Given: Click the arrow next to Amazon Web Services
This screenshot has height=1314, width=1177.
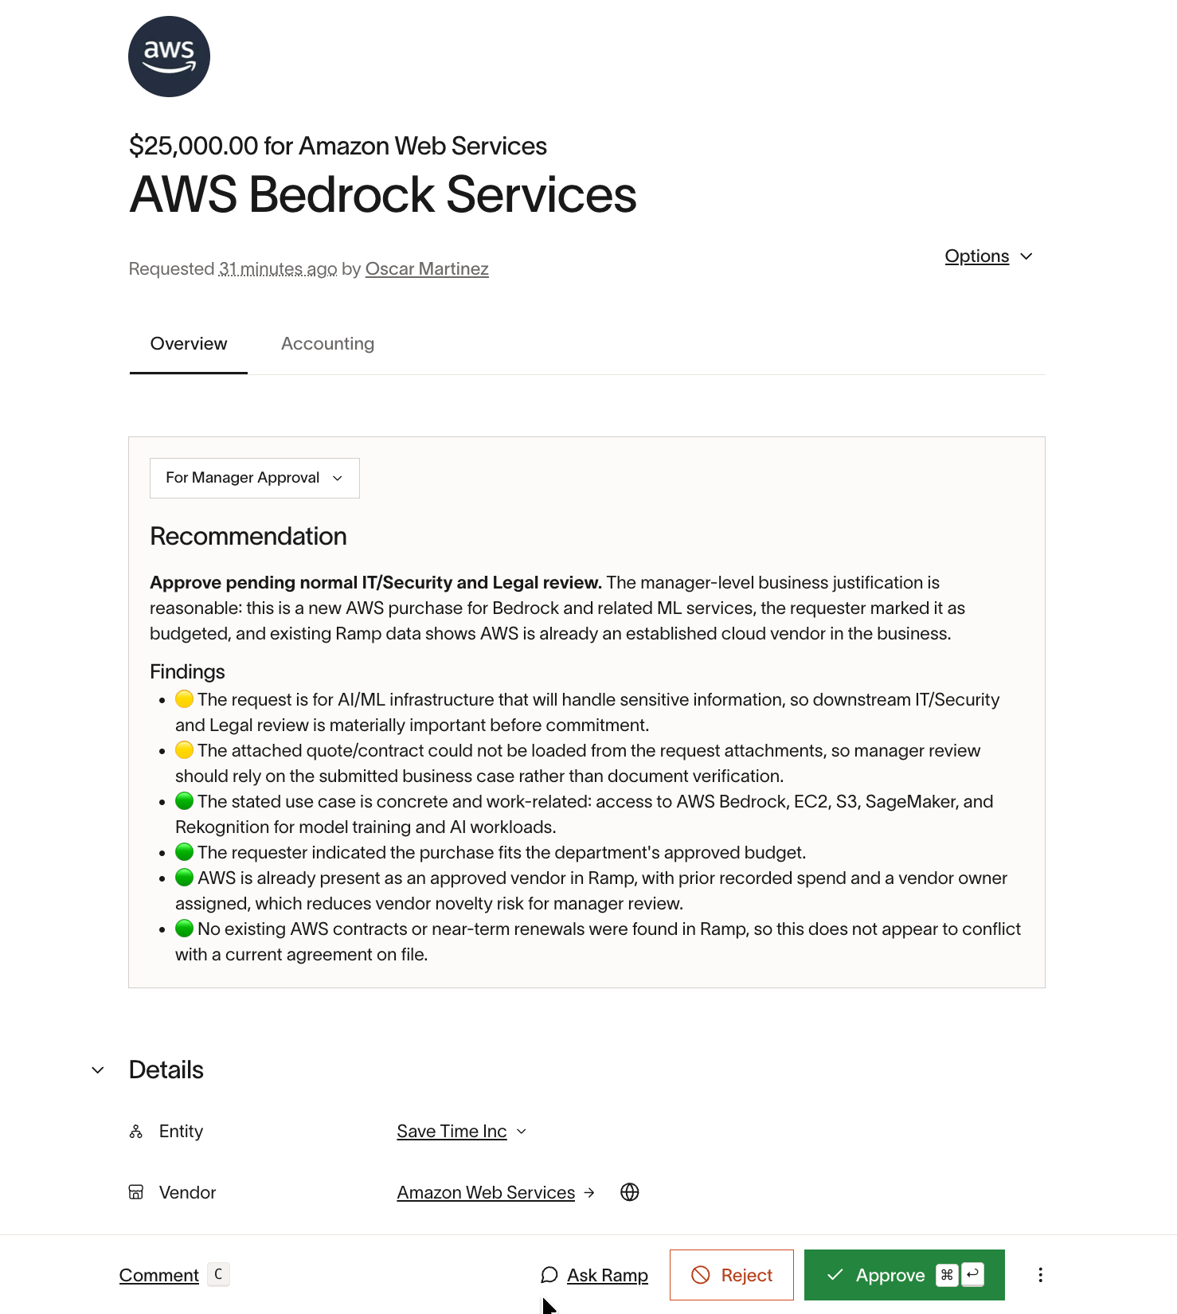Looking at the screenshot, I should point(589,1193).
